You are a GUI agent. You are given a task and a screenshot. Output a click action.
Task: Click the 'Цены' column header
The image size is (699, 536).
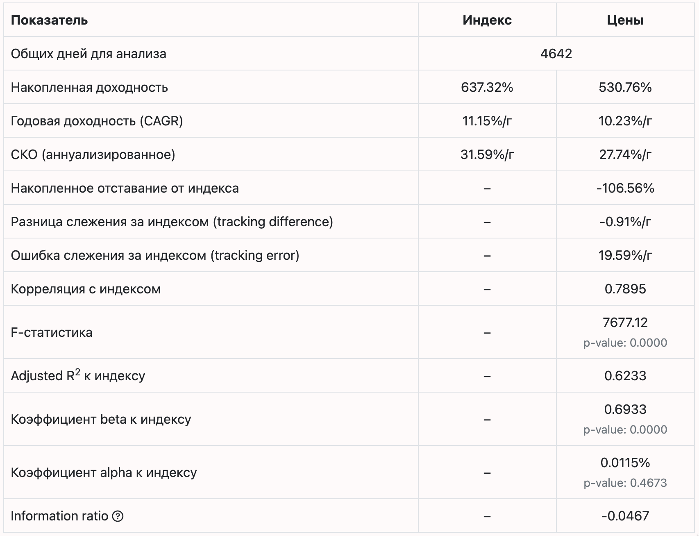[x=625, y=20]
